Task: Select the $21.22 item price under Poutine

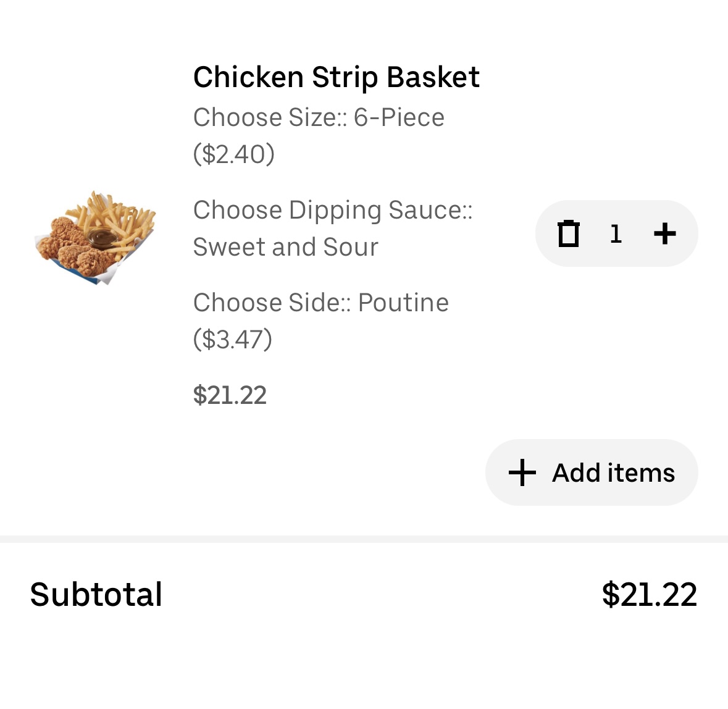Action: click(230, 395)
